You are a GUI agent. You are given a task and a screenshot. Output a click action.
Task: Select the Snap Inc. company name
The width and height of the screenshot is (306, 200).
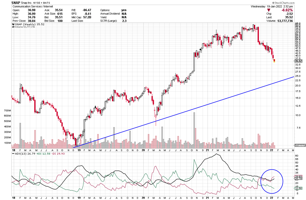pyautogui.click(x=27, y=3)
